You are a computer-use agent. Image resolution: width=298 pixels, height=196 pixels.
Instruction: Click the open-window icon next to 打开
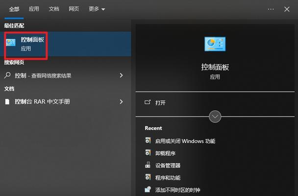148,102
